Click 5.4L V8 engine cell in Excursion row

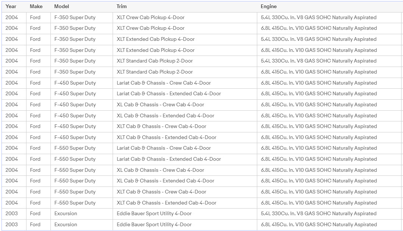click(x=319, y=213)
